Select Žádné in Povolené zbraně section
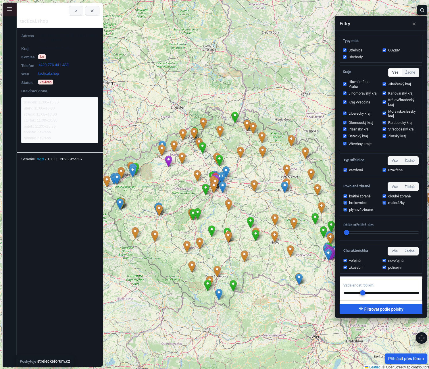429x369 pixels. pyautogui.click(x=409, y=187)
